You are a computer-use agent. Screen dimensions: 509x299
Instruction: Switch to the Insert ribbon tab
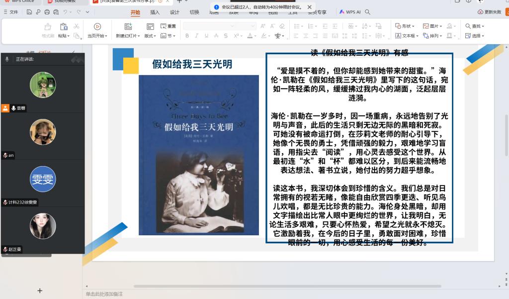pos(155,12)
